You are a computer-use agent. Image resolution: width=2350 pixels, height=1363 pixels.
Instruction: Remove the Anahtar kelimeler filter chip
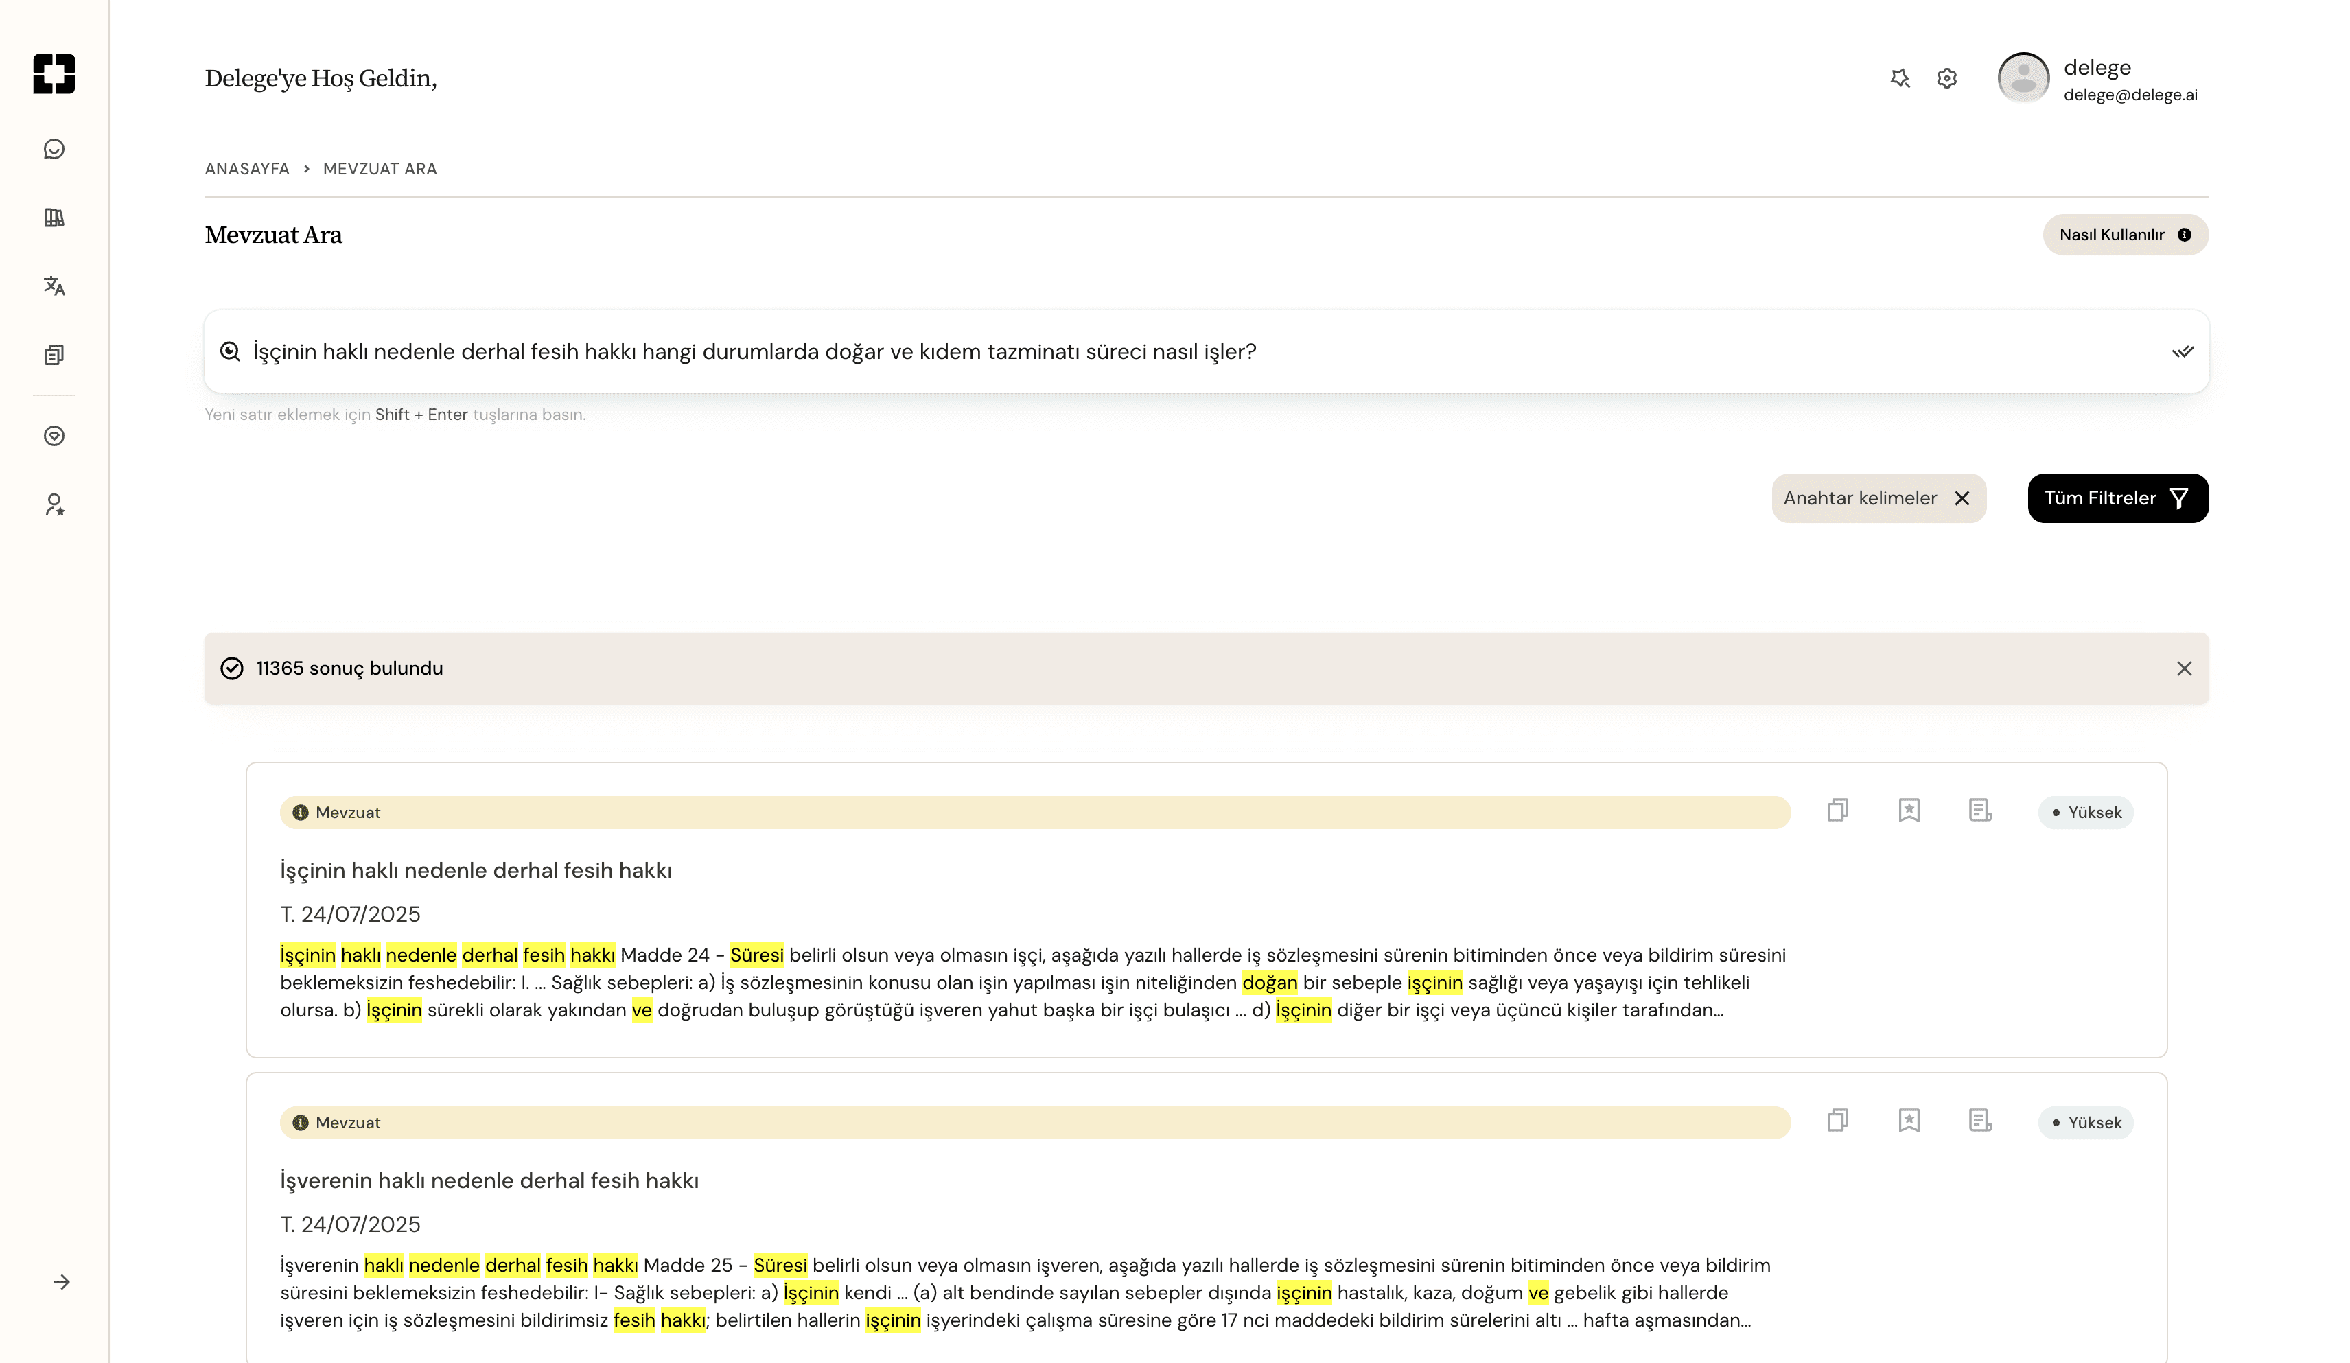(1962, 498)
